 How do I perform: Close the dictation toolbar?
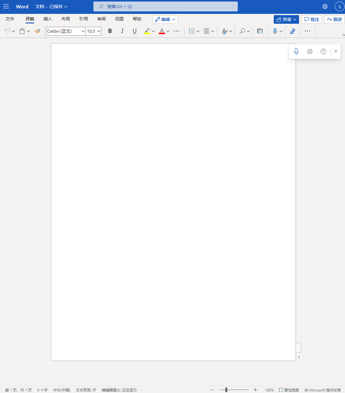pyautogui.click(x=336, y=51)
